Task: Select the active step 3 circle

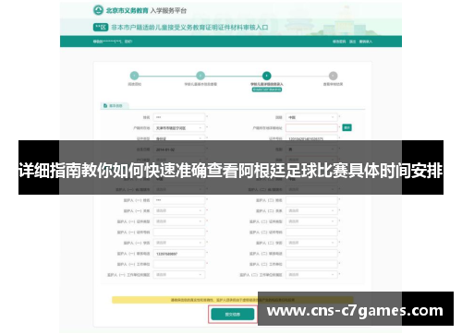Action: (x=267, y=76)
